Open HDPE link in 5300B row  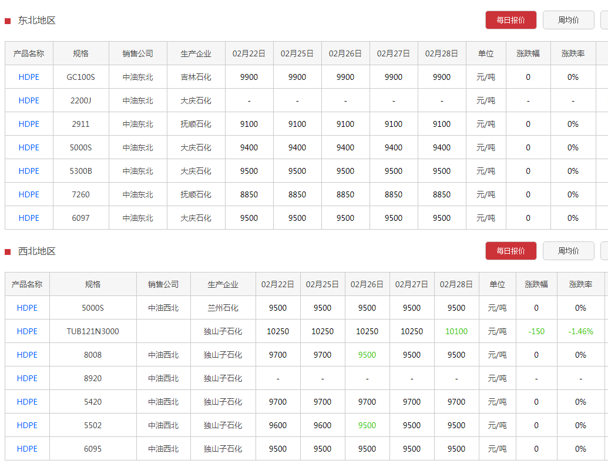29,171
